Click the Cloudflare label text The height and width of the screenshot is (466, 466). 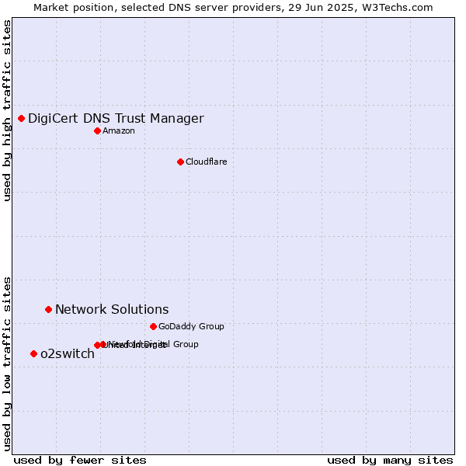207,162
